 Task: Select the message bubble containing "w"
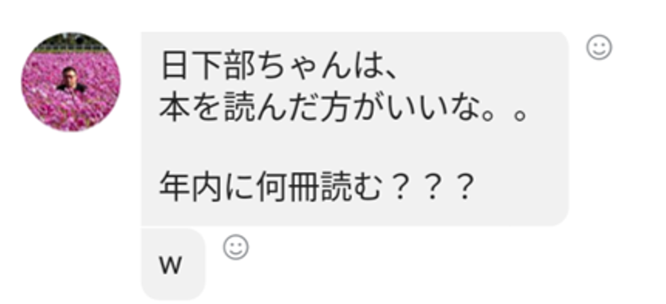point(173,264)
